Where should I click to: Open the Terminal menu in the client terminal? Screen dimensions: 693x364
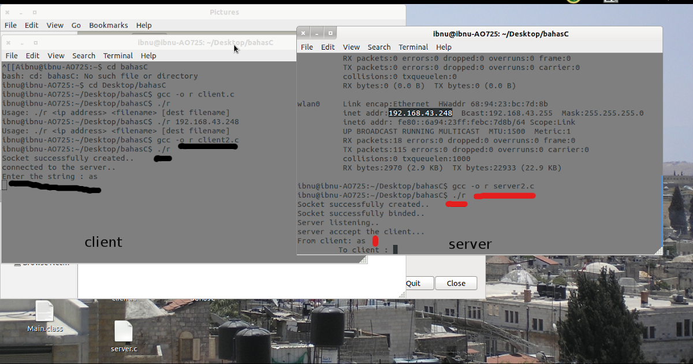118,55
